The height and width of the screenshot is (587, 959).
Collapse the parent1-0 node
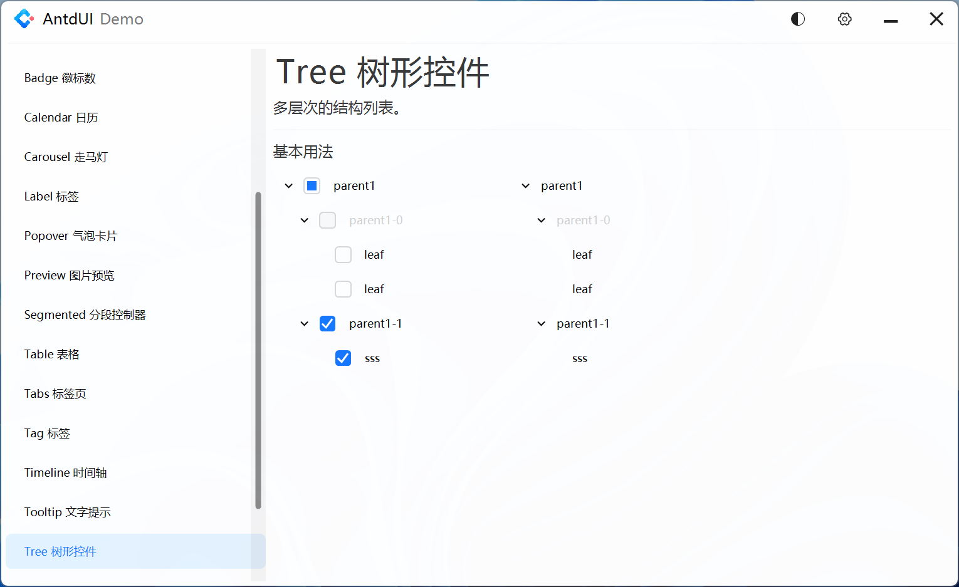coord(304,220)
